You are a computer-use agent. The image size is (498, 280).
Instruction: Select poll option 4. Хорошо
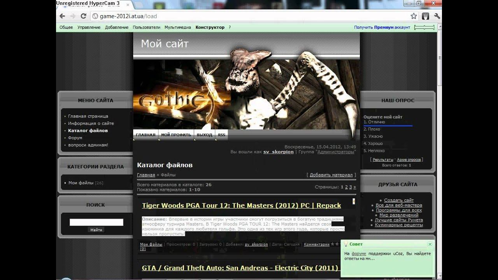pos(373,143)
